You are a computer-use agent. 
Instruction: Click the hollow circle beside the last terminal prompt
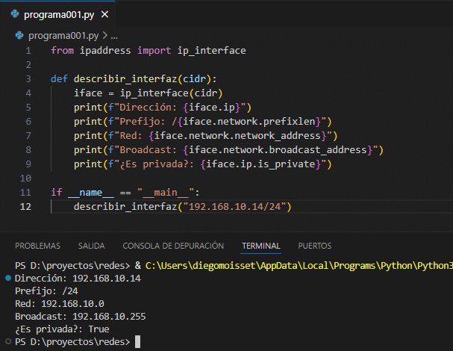(x=8, y=341)
